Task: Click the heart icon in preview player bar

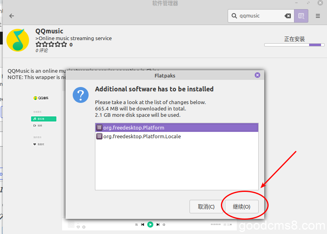Action: tap(78, 227)
